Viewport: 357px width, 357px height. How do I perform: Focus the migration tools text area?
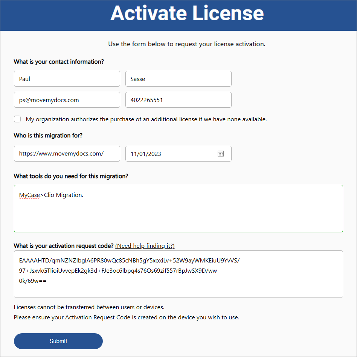[x=178, y=209]
